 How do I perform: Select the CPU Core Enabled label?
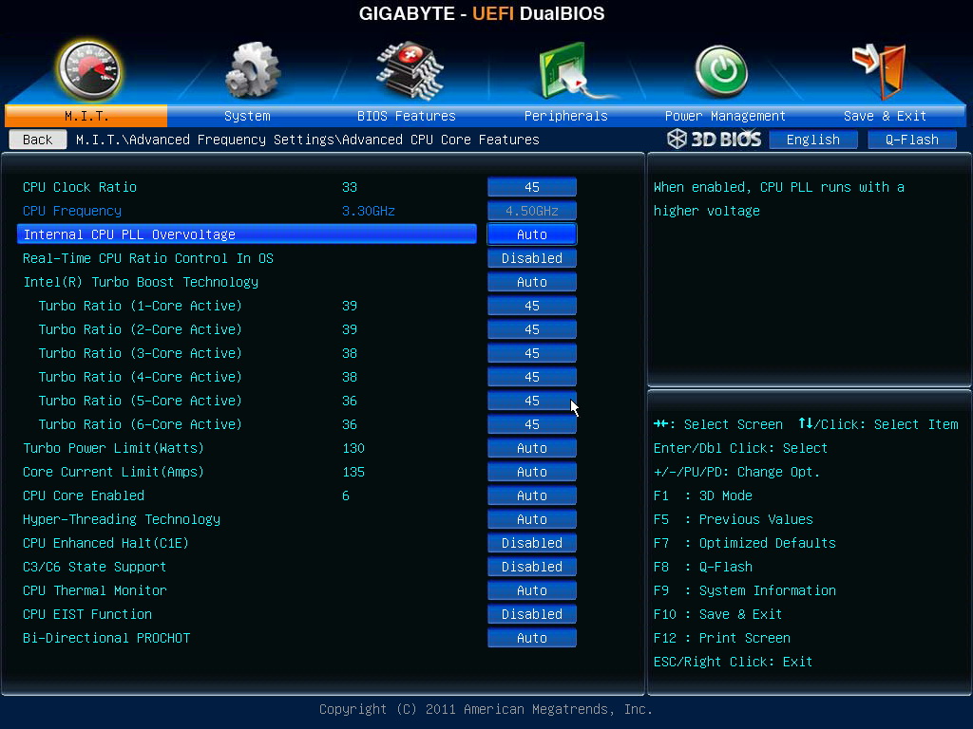84,495
